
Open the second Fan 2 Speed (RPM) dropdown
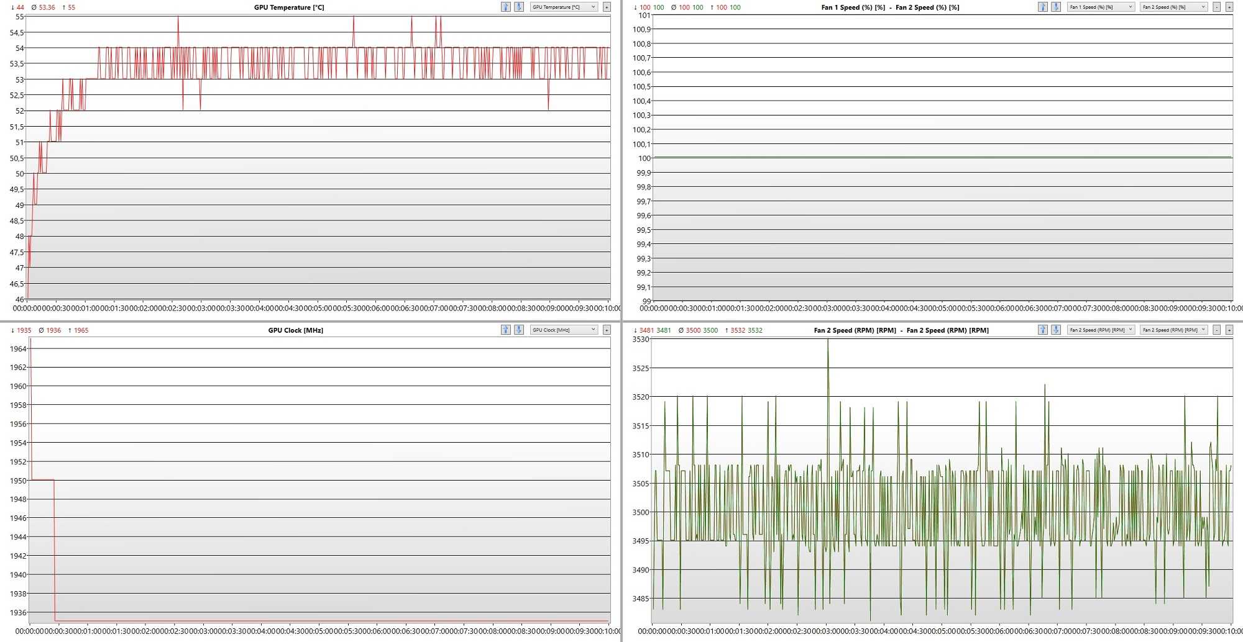pos(1173,330)
